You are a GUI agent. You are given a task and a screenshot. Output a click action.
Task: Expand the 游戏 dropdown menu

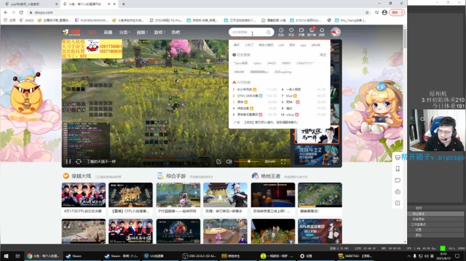click(x=159, y=32)
